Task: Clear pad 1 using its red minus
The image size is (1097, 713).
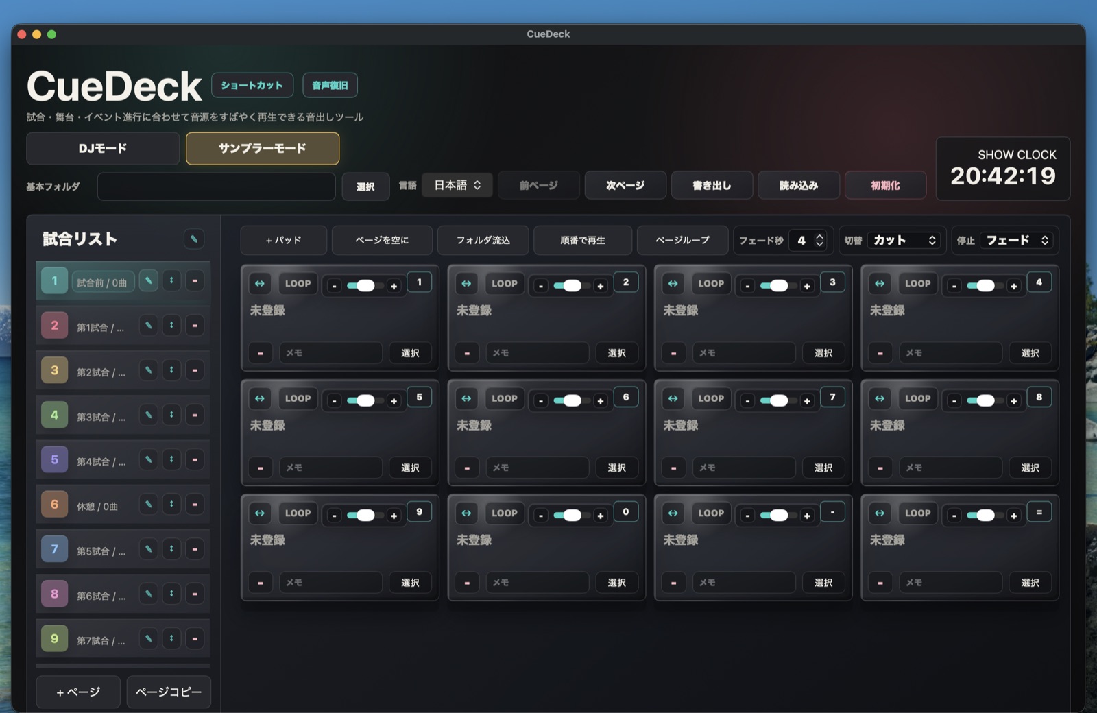Action: [x=261, y=353]
